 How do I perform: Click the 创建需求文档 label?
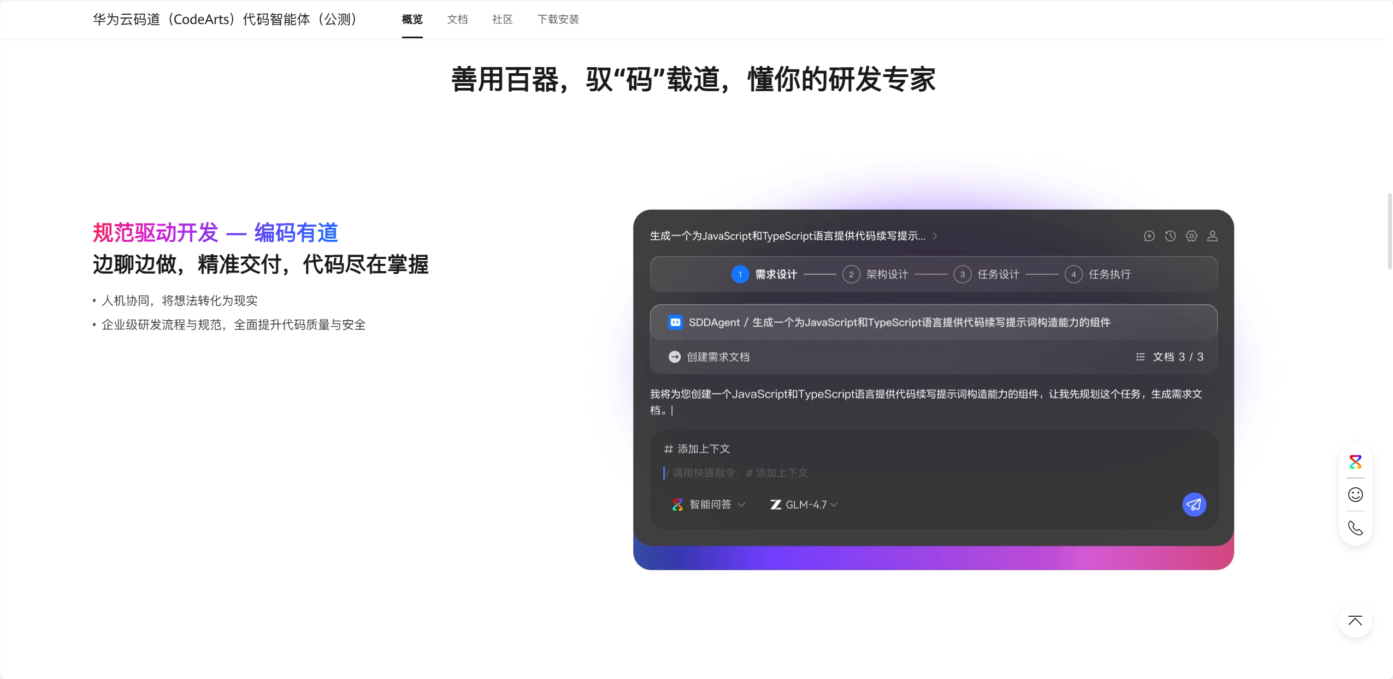click(x=718, y=357)
